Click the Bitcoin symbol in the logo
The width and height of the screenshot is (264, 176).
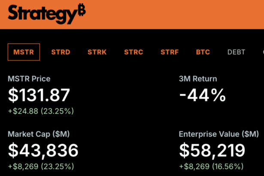[81, 12]
